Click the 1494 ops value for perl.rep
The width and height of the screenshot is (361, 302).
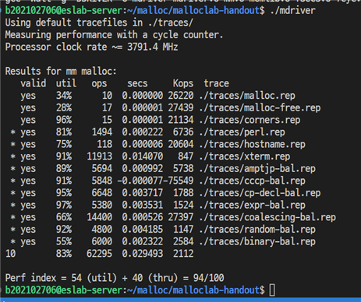point(102,132)
